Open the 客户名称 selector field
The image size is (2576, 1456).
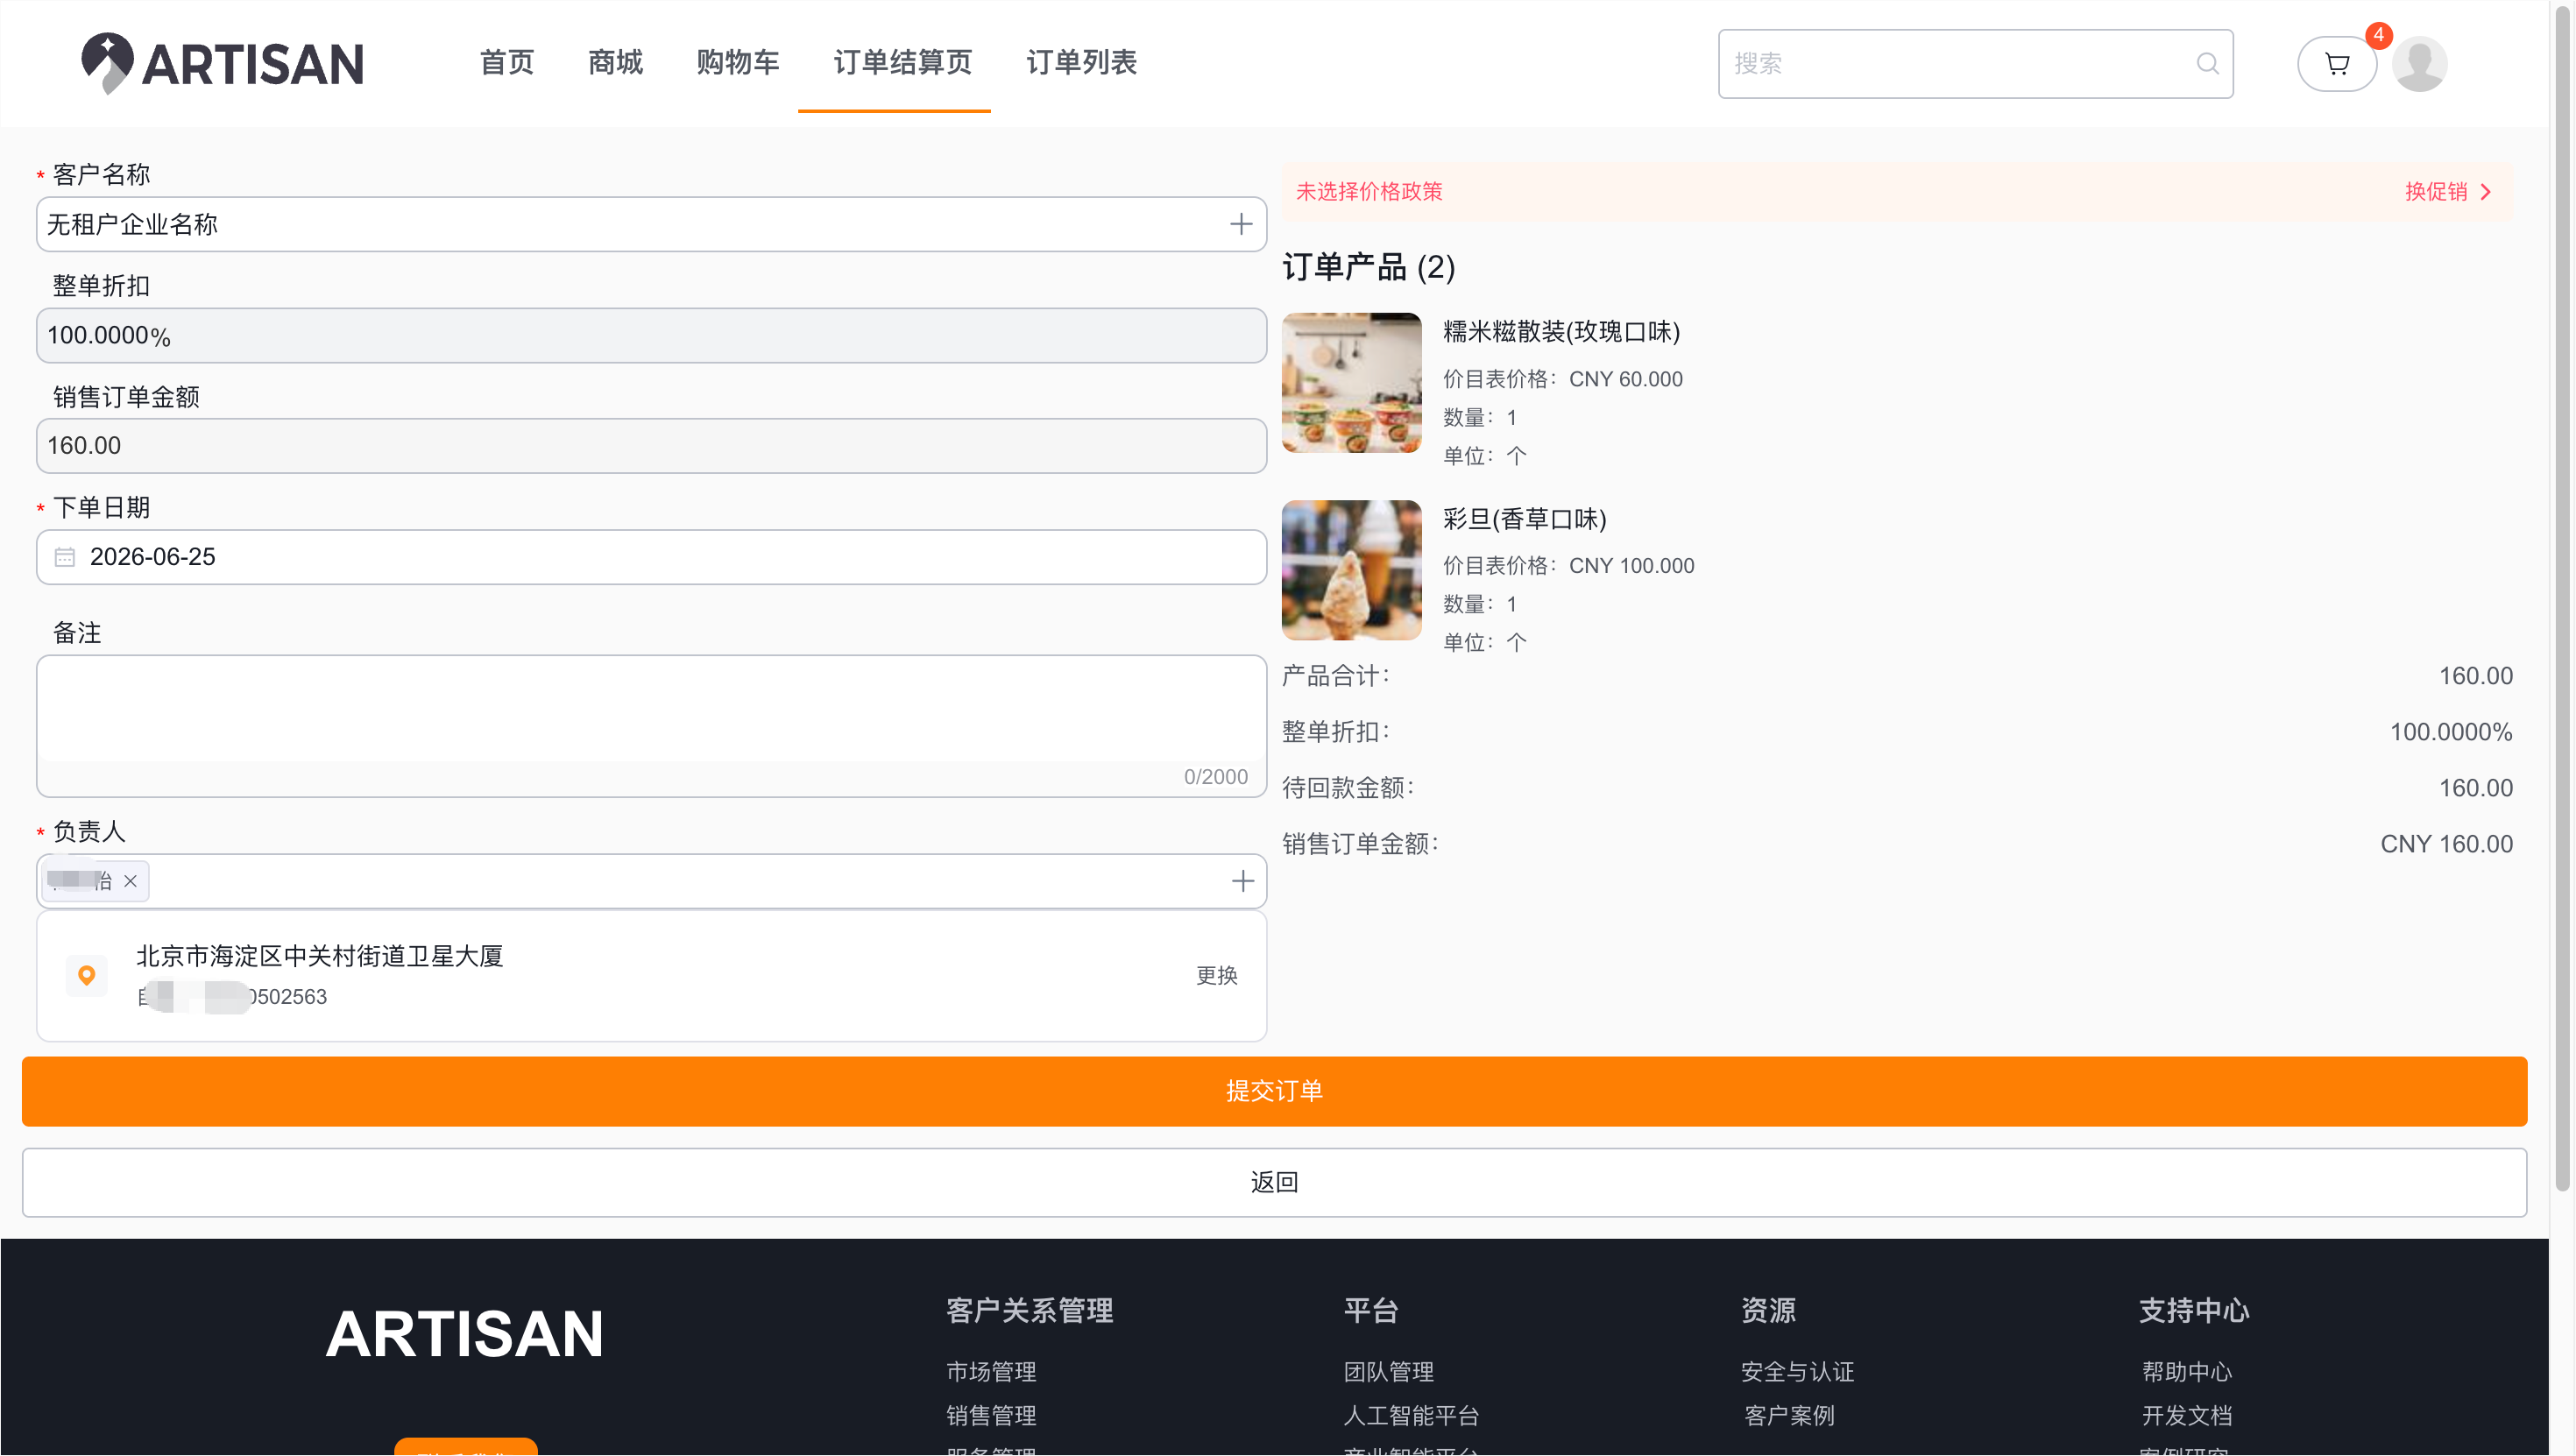coord(651,224)
